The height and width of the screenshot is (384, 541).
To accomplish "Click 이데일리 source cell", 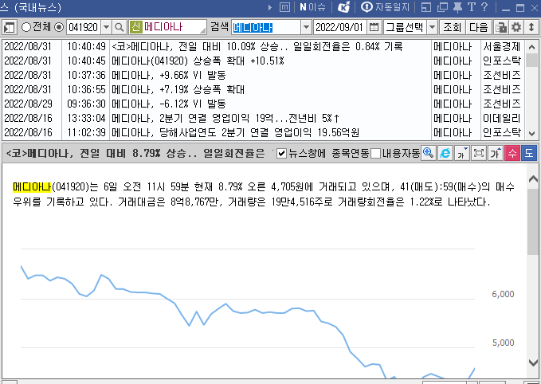I will click(x=502, y=119).
